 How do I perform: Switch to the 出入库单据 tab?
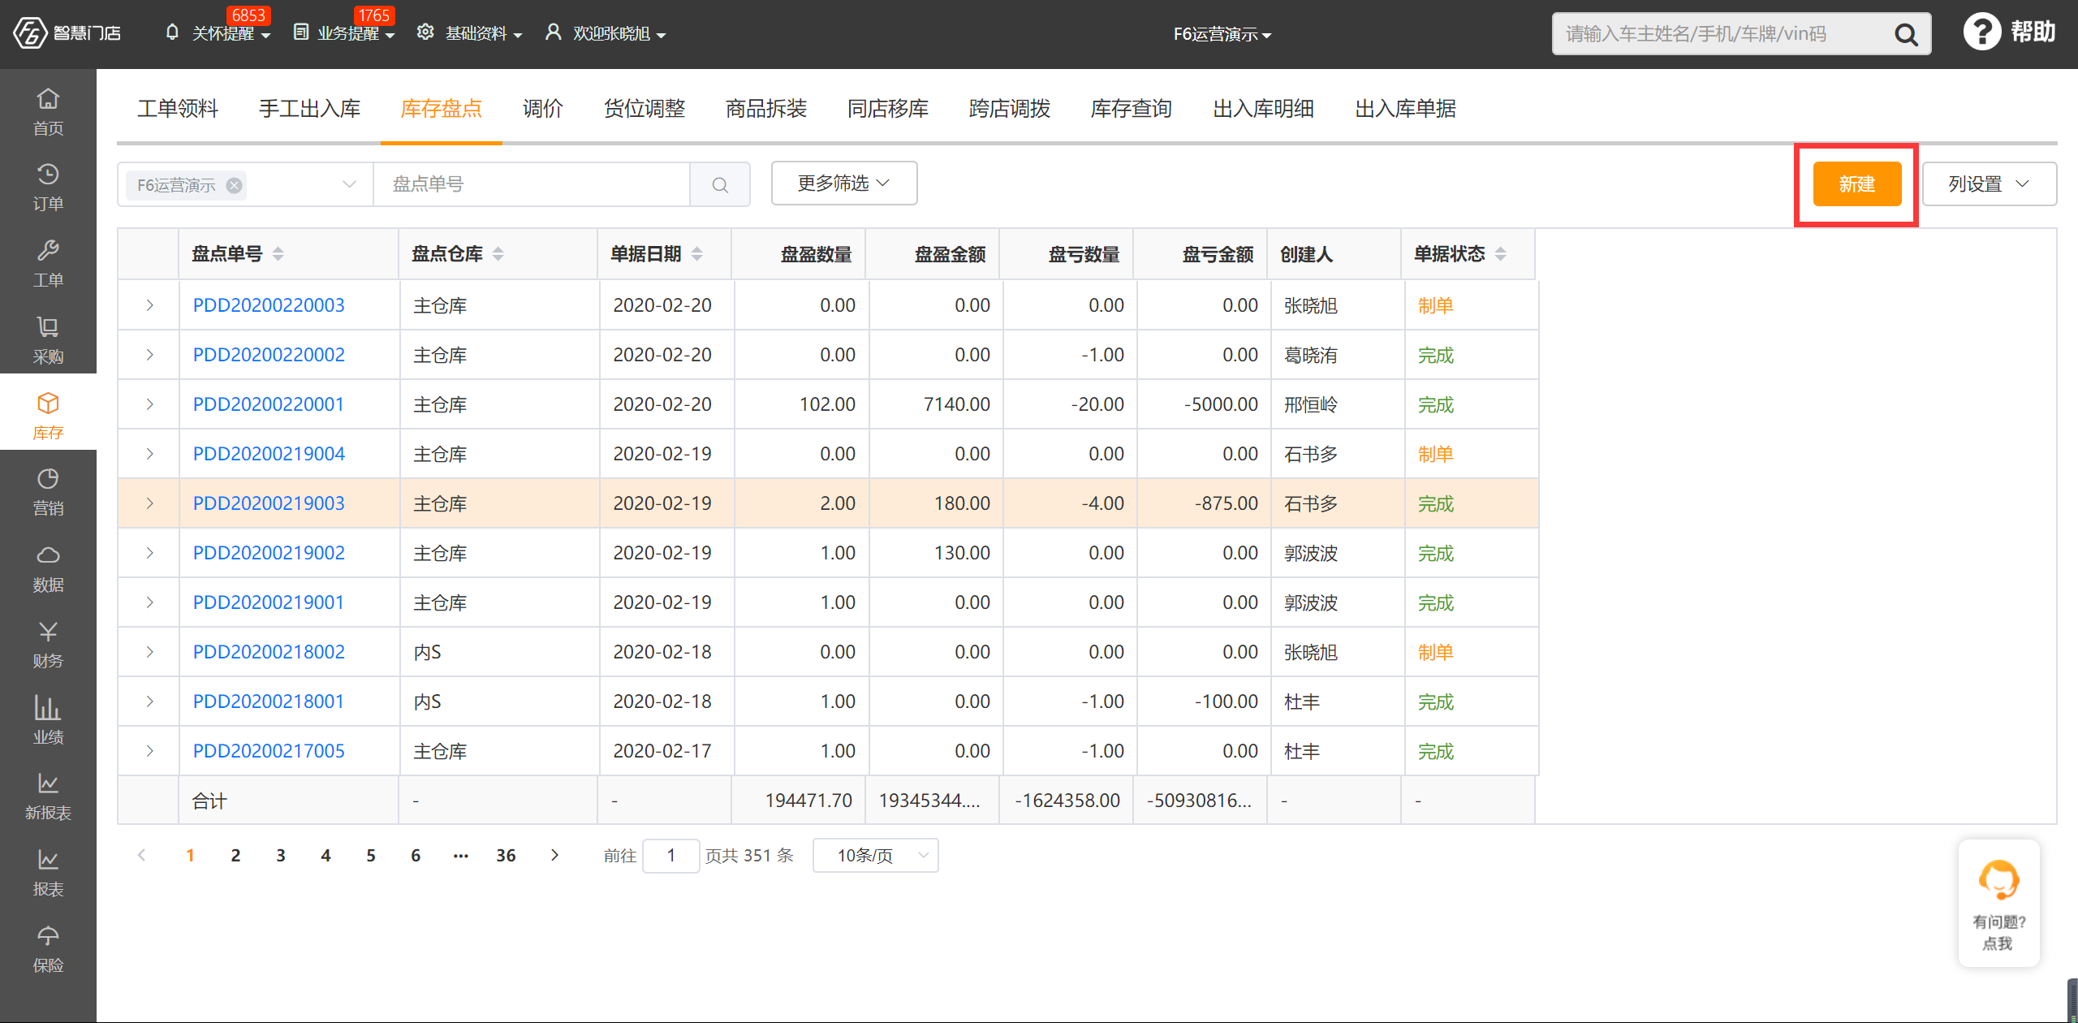coord(1405,109)
